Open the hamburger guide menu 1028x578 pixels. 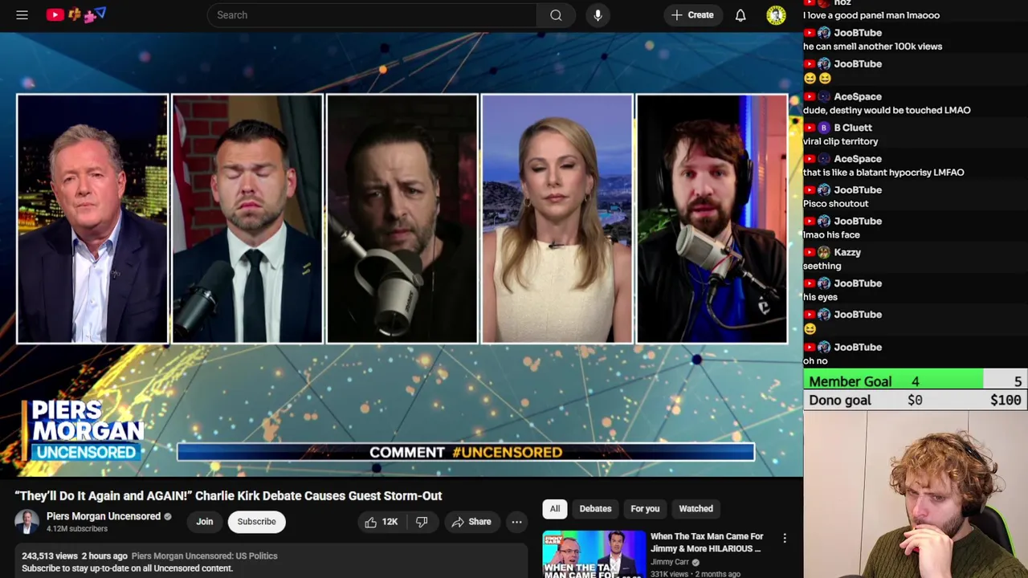coord(22,14)
